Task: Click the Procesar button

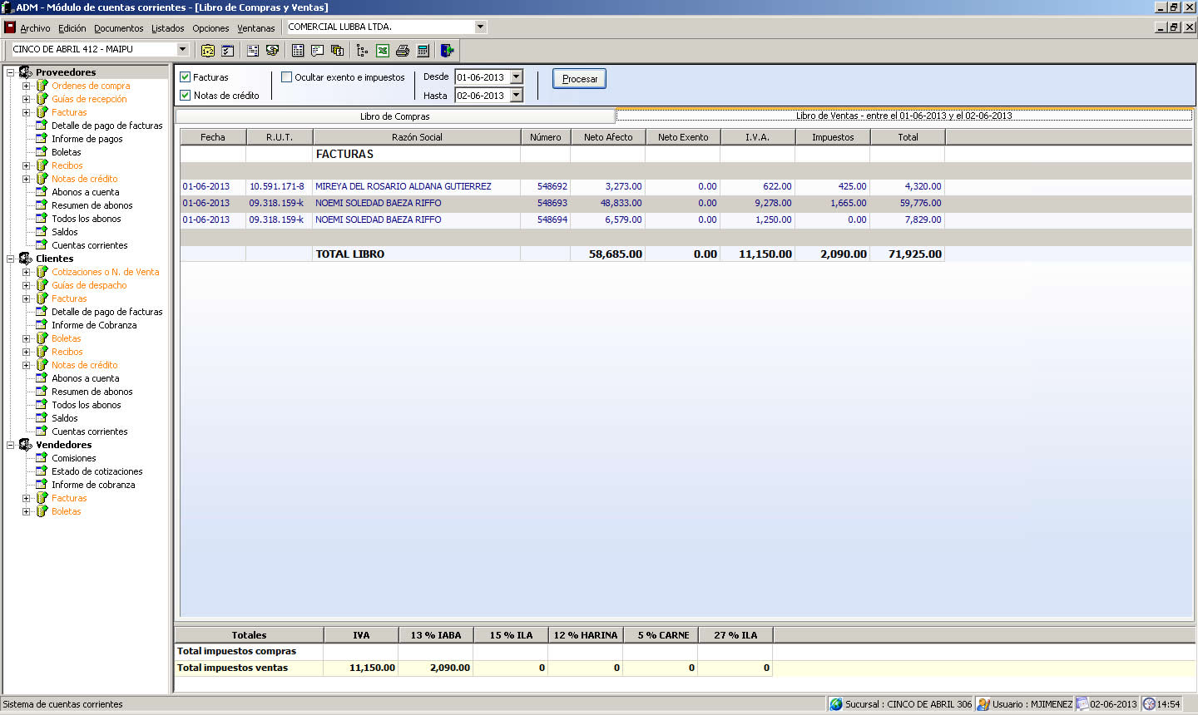Action: click(x=580, y=79)
